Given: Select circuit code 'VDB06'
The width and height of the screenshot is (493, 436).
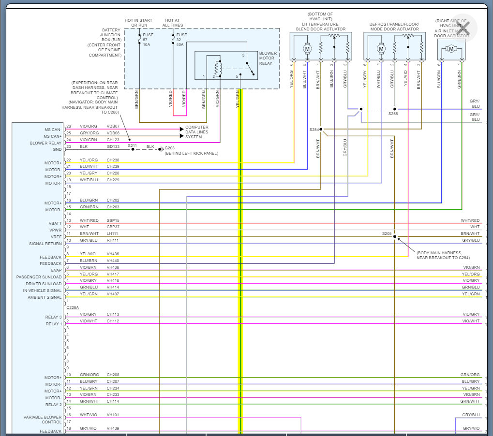Looking at the screenshot, I should (113, 133).
